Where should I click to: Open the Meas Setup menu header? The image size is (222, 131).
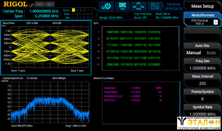pyautogui.click(x=203, y=6)
